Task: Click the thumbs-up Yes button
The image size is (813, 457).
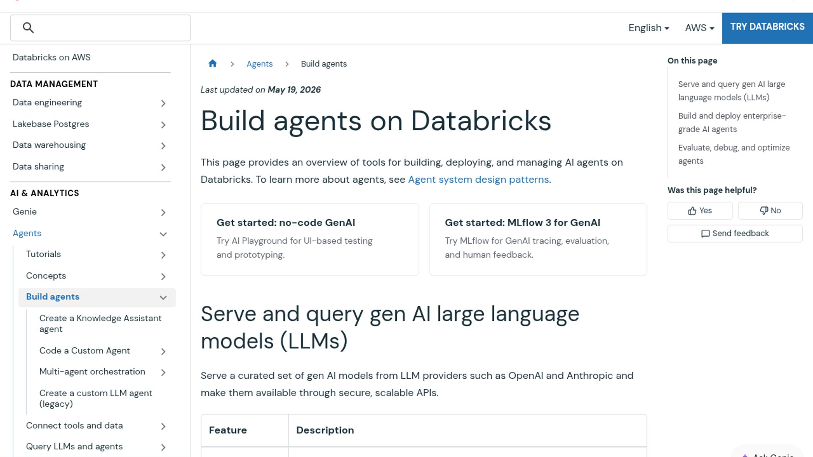Action: pos(700,211)
